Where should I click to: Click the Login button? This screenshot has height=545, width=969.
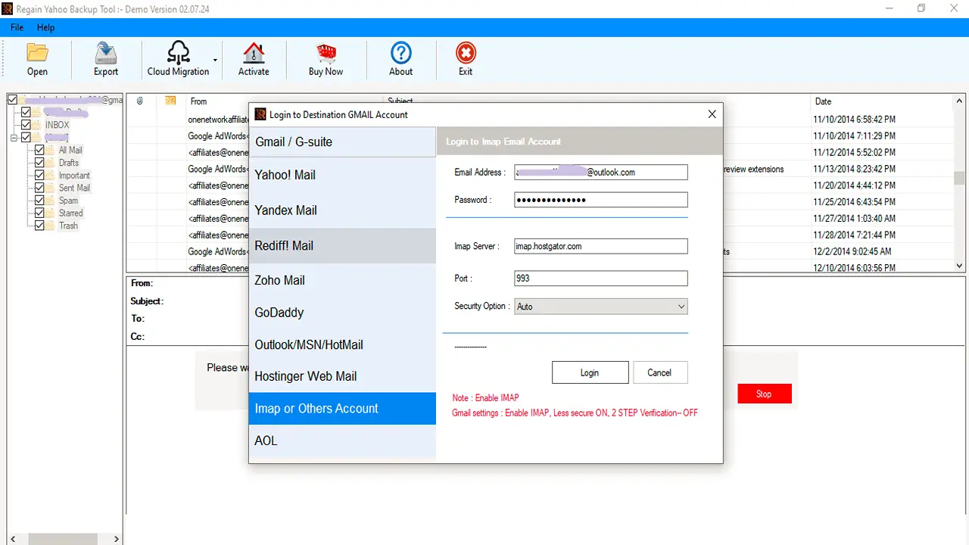click(x=590, y=372)
